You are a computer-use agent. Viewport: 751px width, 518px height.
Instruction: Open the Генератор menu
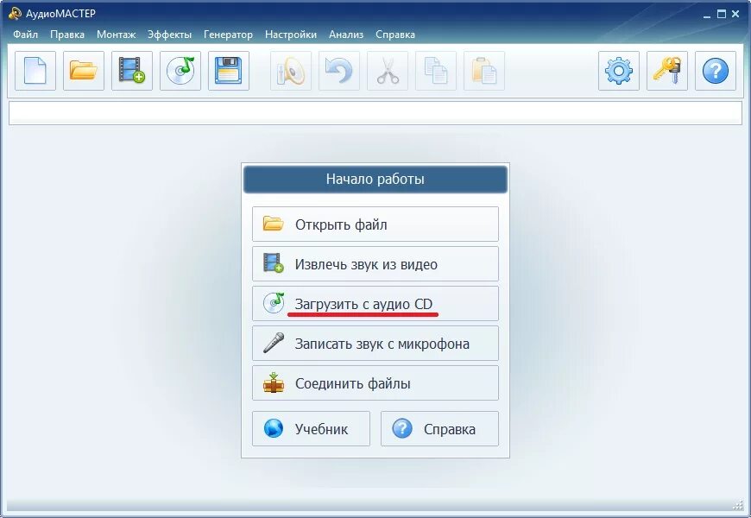[x=228, y=35]
